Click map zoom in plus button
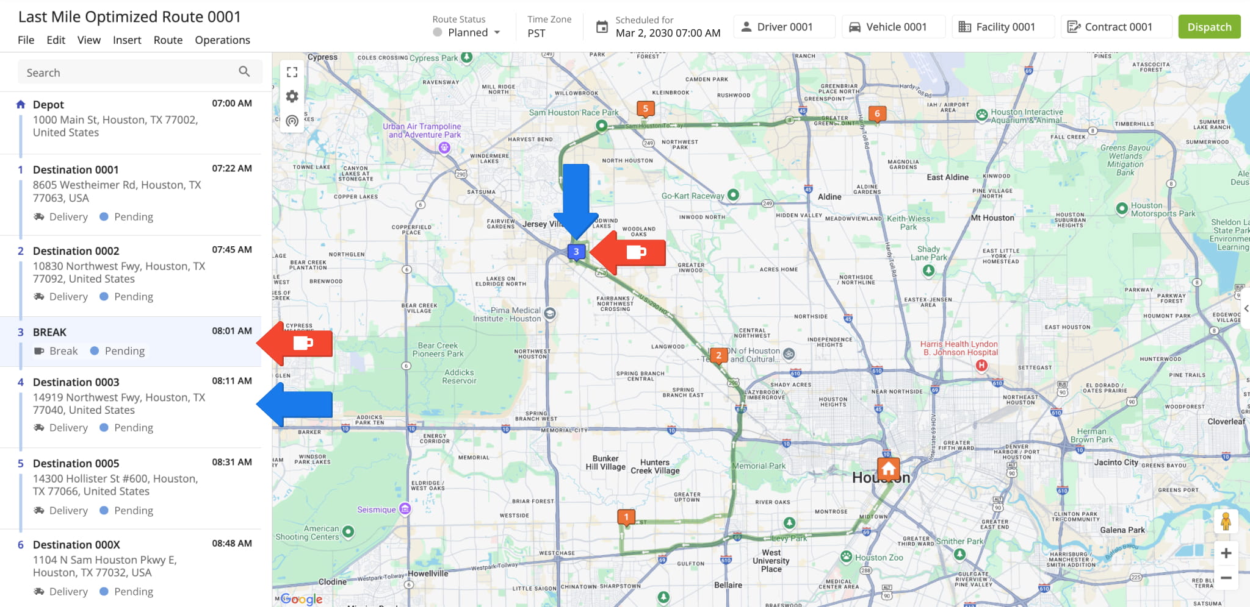This screenshot has height=607, width=1250. pos(1226,553)
